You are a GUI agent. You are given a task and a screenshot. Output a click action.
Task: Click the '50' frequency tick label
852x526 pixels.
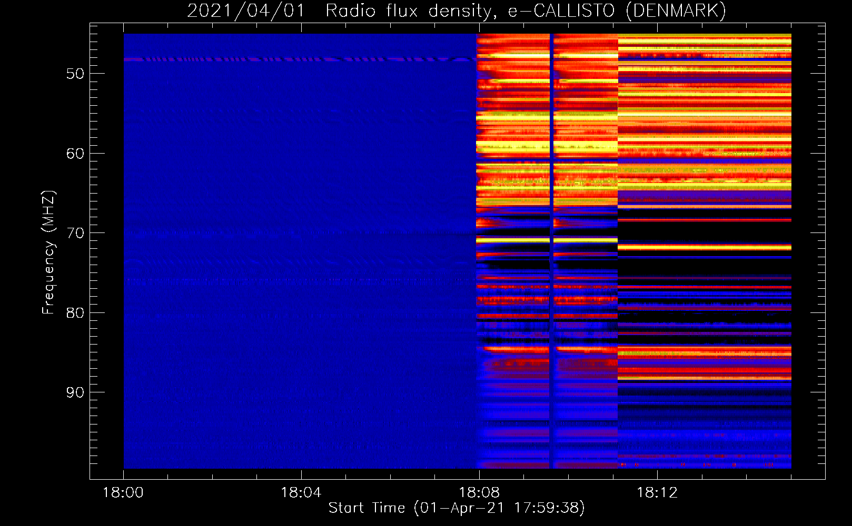click(75, 74)
